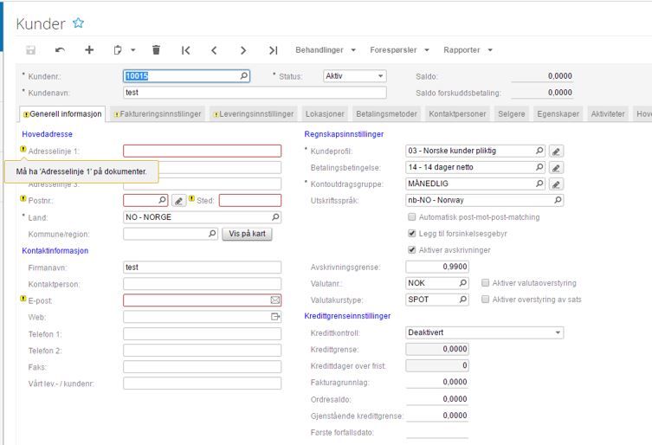Image resolution: width=652 pixels, height=445 pixels.
Task: Enable Aktiver valutaoverstyring checkbox
Action: click(x=485, y=283)
